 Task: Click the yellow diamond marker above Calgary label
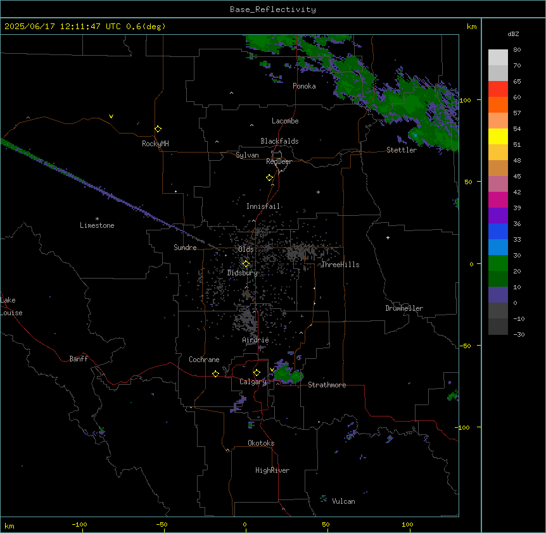click(x=257, y=373)
